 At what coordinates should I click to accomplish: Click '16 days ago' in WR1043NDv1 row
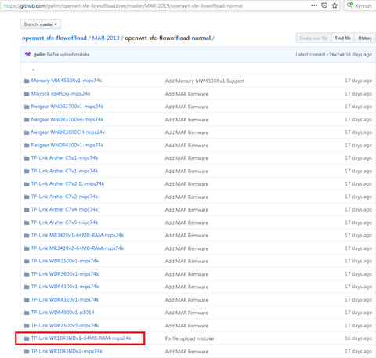(358, 338)
